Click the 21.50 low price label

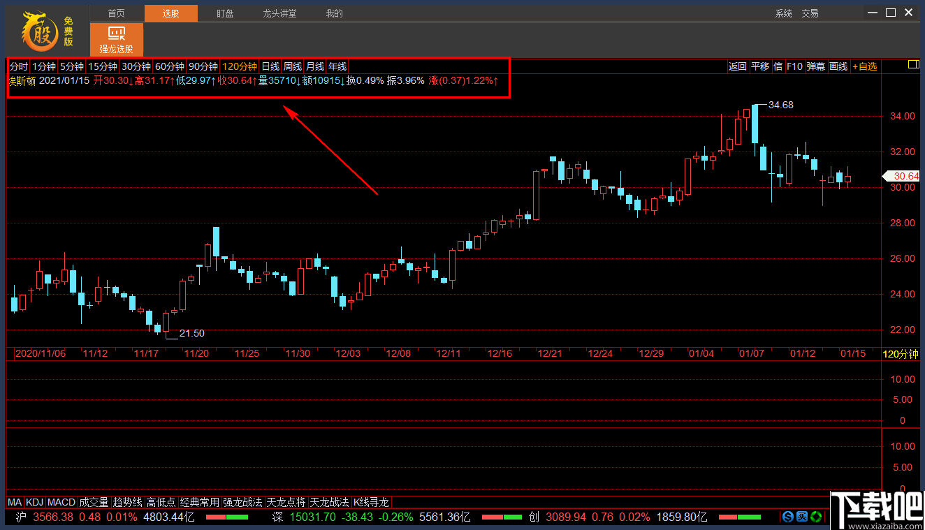tap(191, 333)
